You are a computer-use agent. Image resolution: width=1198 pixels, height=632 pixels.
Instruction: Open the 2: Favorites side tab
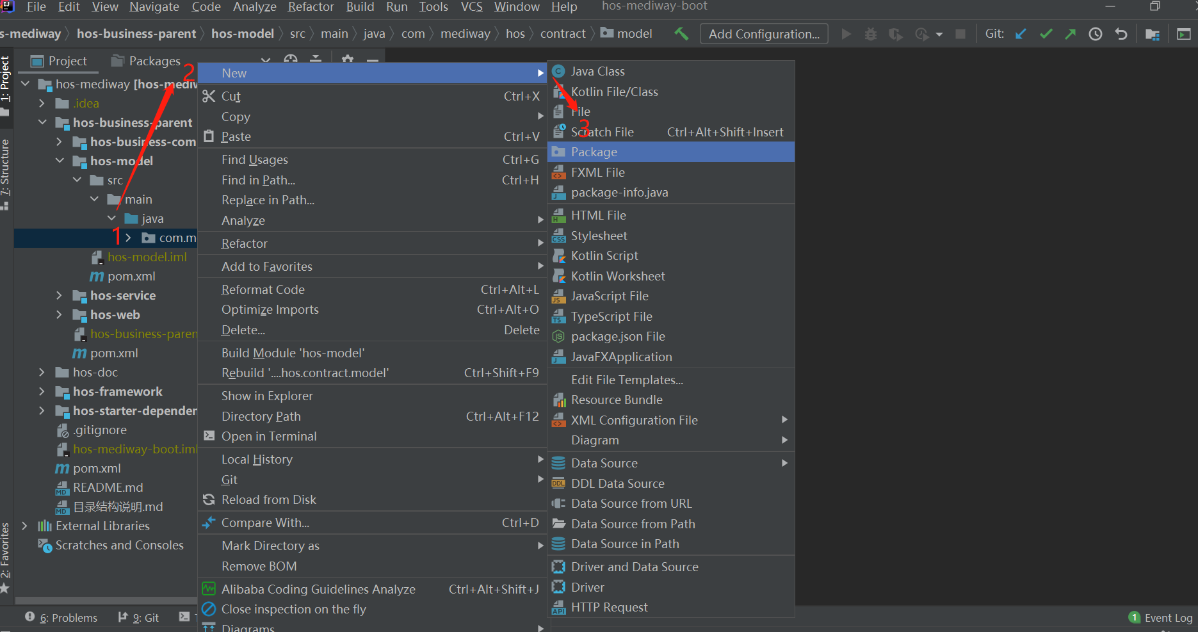point(6,558)
